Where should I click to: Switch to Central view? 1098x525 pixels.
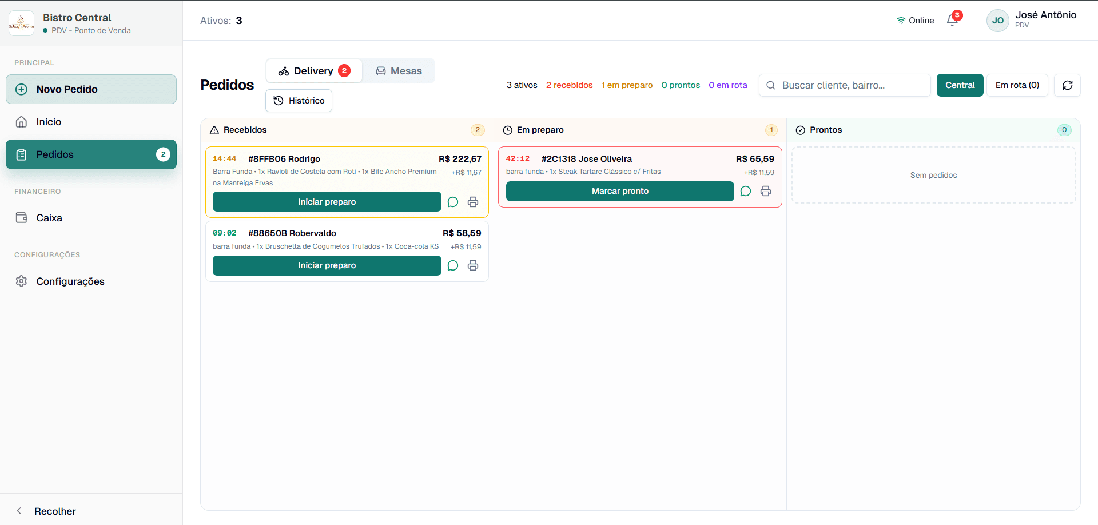(960, 85)
